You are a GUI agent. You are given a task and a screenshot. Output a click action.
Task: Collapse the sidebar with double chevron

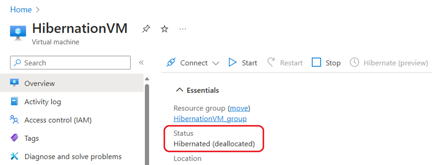click(141, 63)
